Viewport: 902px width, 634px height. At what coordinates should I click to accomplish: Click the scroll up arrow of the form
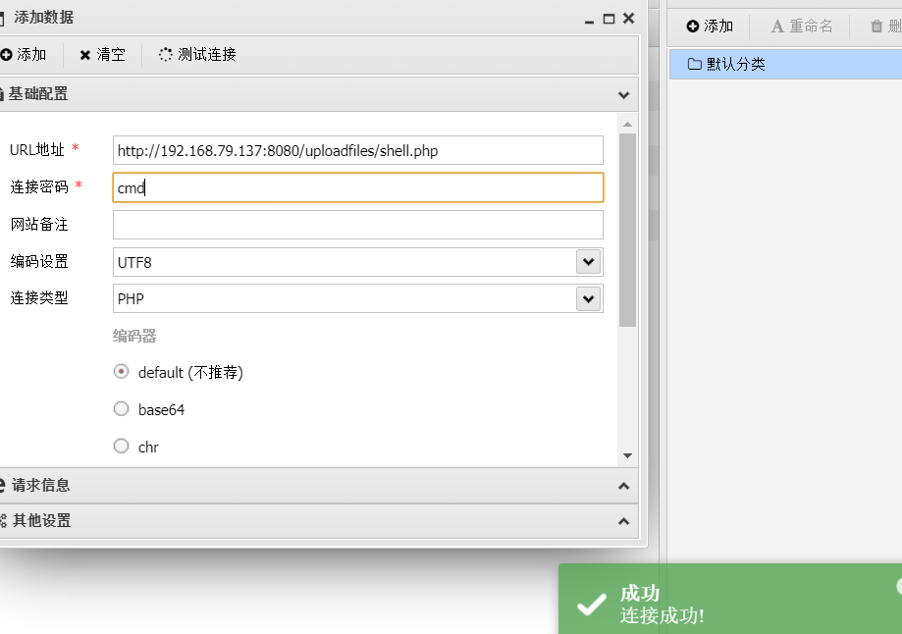(627, 125)
